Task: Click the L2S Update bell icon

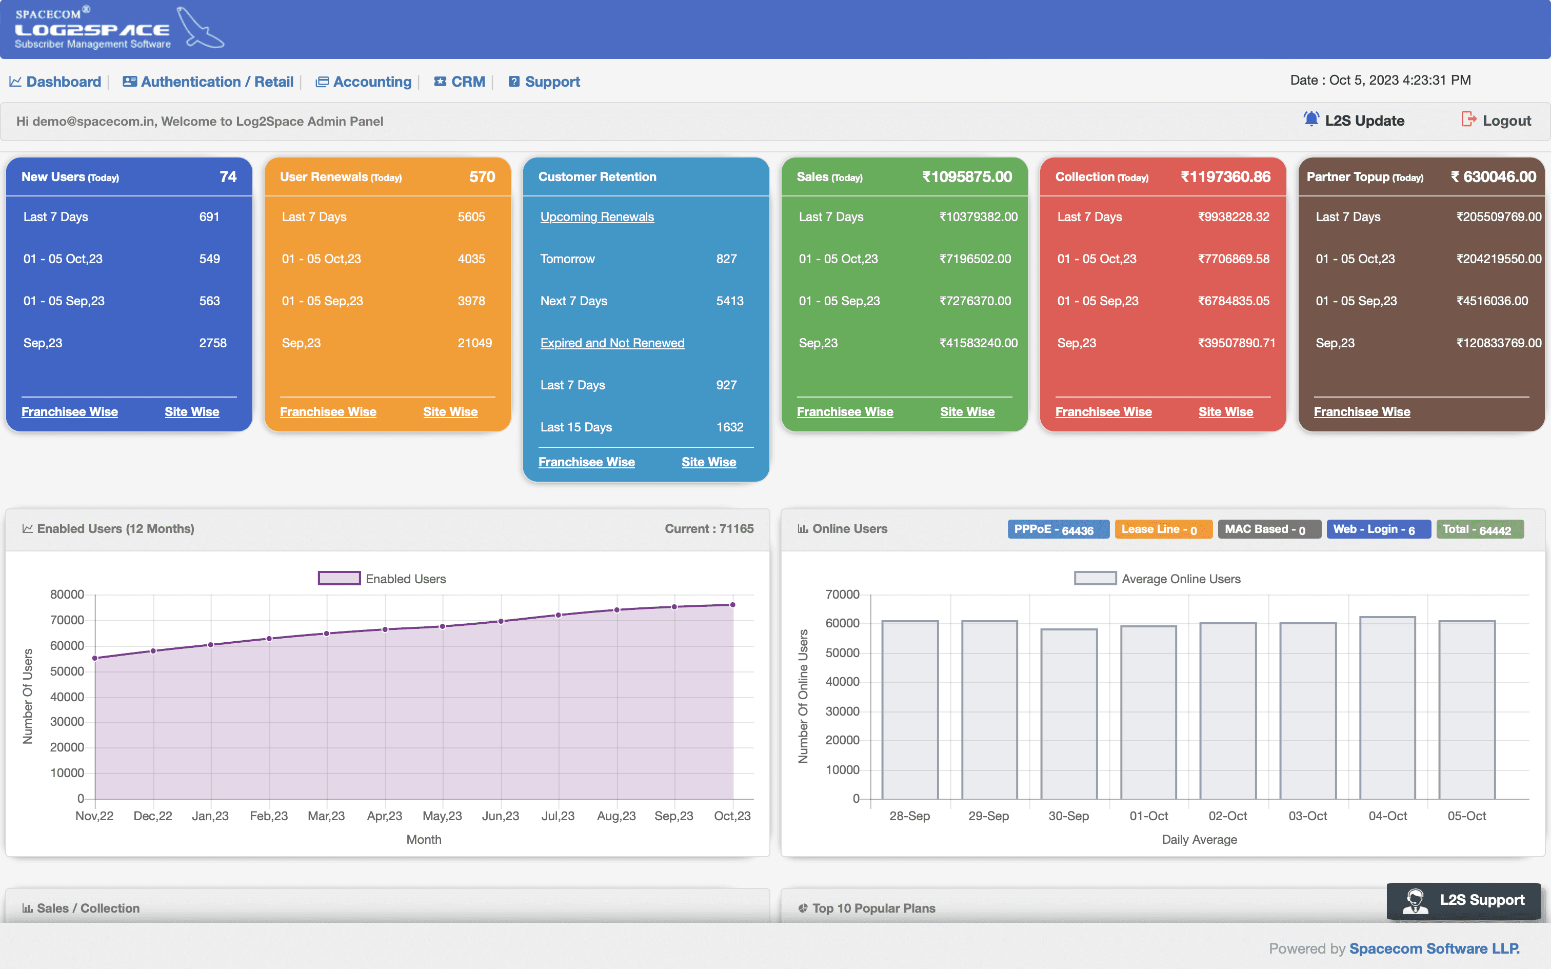Action: click(1311, 119)
